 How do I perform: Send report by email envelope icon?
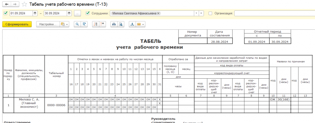(139, 24)
